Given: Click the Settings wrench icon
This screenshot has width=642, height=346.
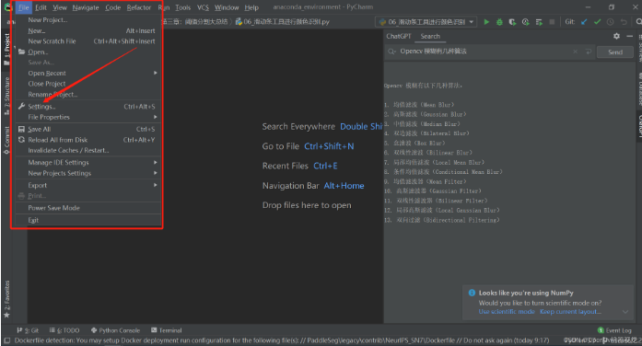Looking at the screenshot, I should click(22, 107).
